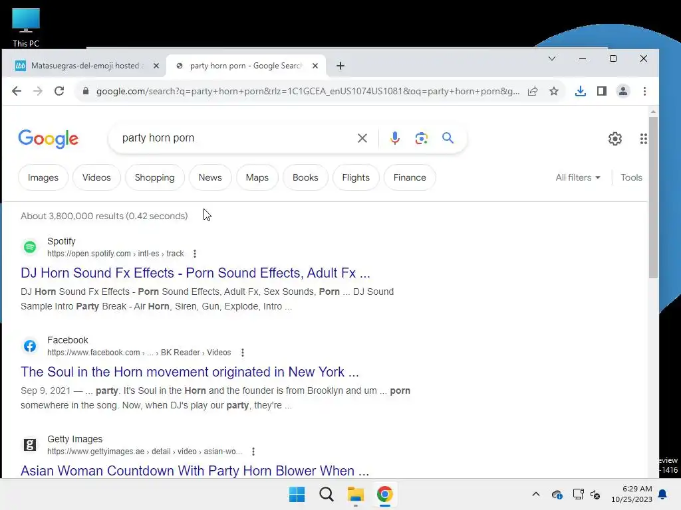Open File Explorer from taskbar
This screenshot has height=510, width=681.
click(x=355, y=494)
